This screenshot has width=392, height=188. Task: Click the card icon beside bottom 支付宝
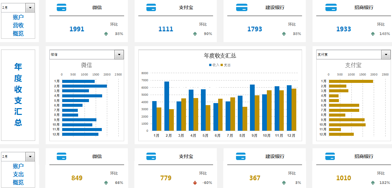151,156
